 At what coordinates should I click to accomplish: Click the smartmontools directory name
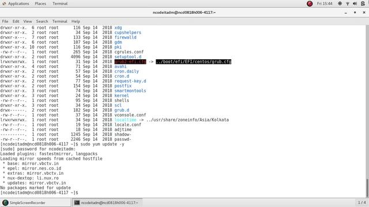click(130, 91)
